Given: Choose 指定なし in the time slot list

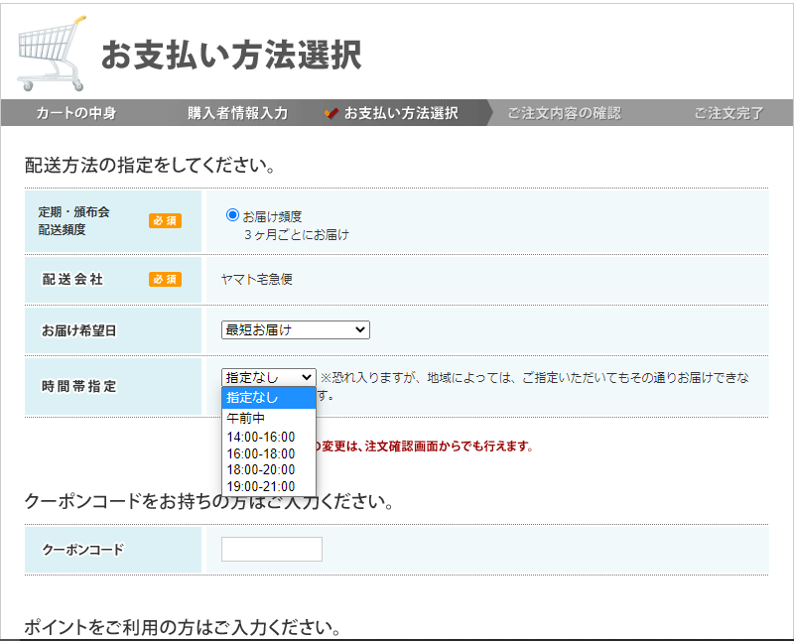Looking at the screenshot, I should pos(268,398).
